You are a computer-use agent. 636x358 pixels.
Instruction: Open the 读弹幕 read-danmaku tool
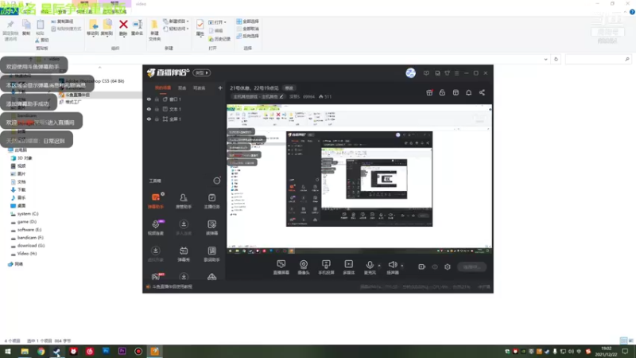[x=211, y=228]
